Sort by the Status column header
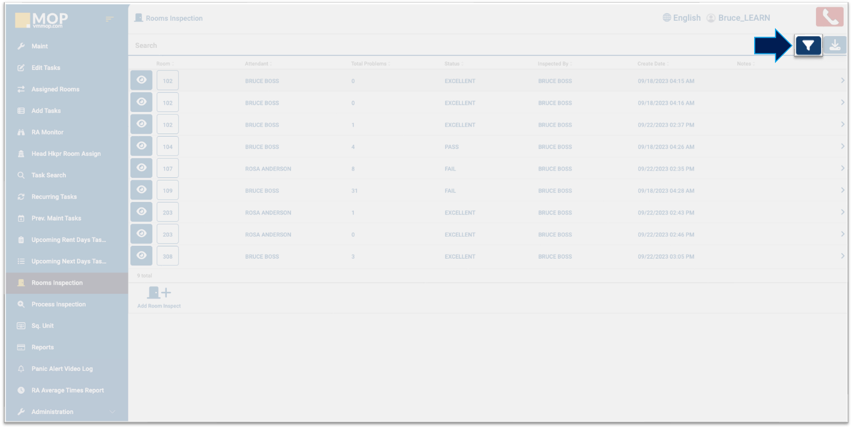The image size is (851, 427). (452, 64)
